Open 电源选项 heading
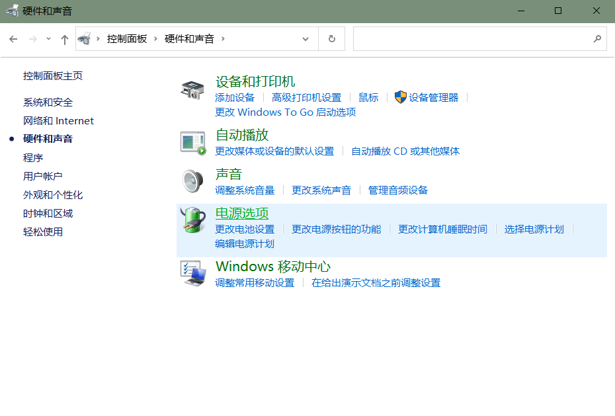This screenshot has height=416, width=615. 242,214
